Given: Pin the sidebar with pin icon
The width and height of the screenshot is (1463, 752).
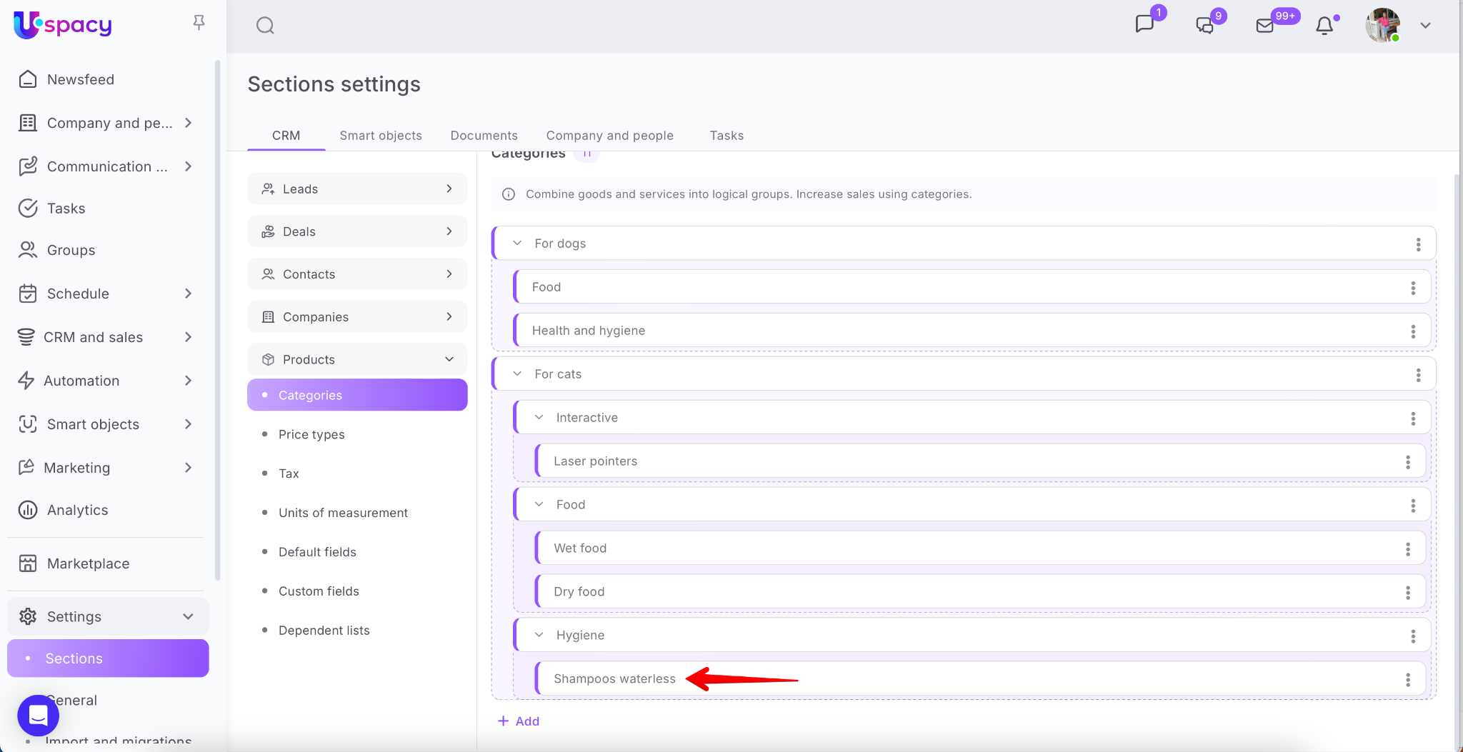Looking at the screenshot, I should click(199, 23).
